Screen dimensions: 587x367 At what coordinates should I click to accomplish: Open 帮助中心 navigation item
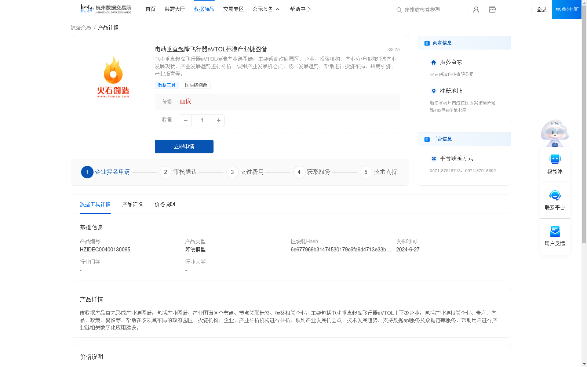300,9
